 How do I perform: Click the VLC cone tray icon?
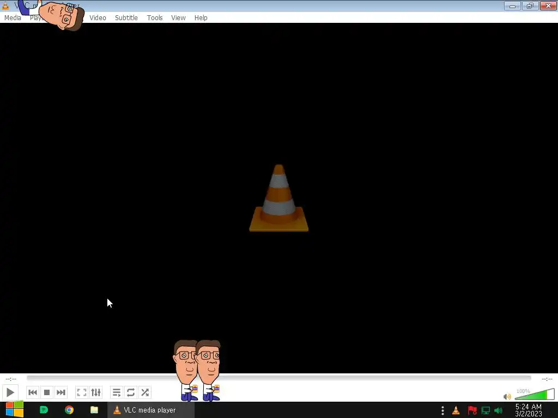pos(456,410)
